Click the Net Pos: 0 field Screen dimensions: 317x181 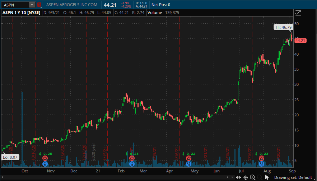[x=161, y=5]
